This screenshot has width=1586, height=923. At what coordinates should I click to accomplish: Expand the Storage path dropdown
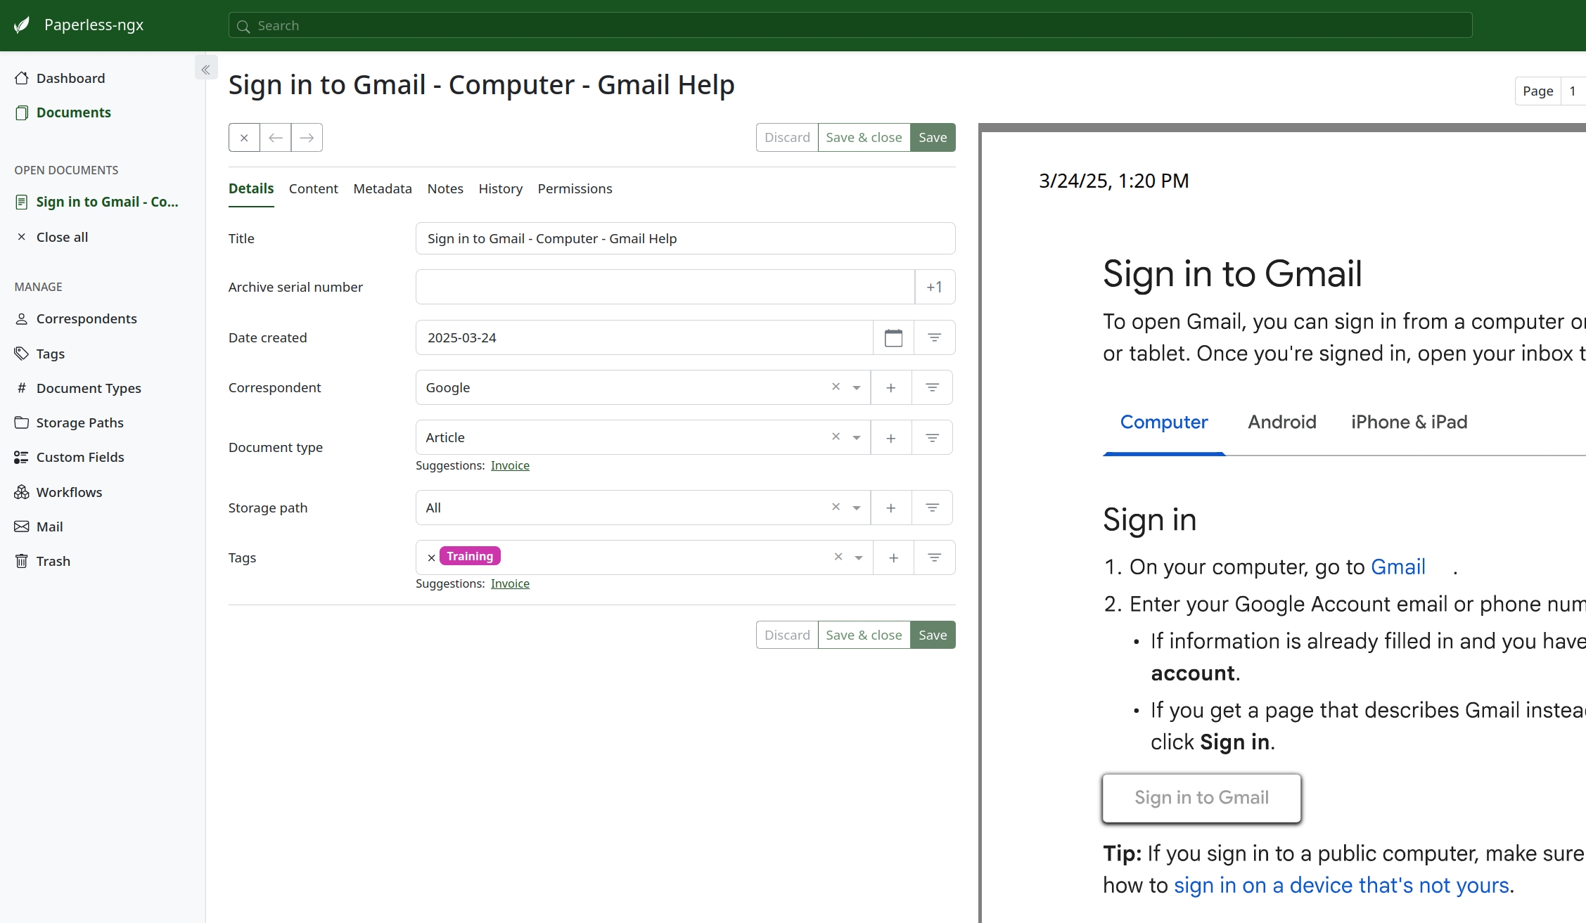point(857,508)
